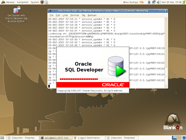Screen dimensions: 186x140
Task: Open the Tab menu in terminal
Action: tap(83, 15)
